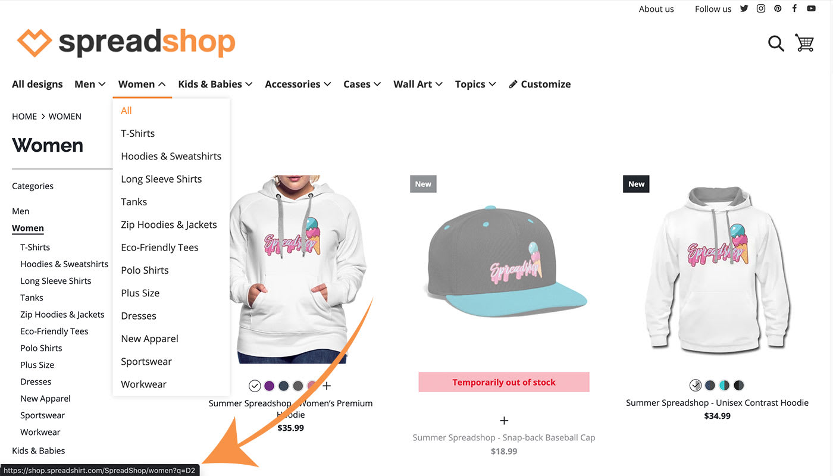Open the YouTube icon link
The image size is (833, 476).
click(811, 8)
